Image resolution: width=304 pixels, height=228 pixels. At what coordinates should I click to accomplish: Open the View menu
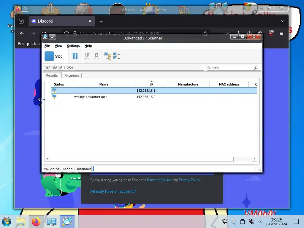pos(58,46)
